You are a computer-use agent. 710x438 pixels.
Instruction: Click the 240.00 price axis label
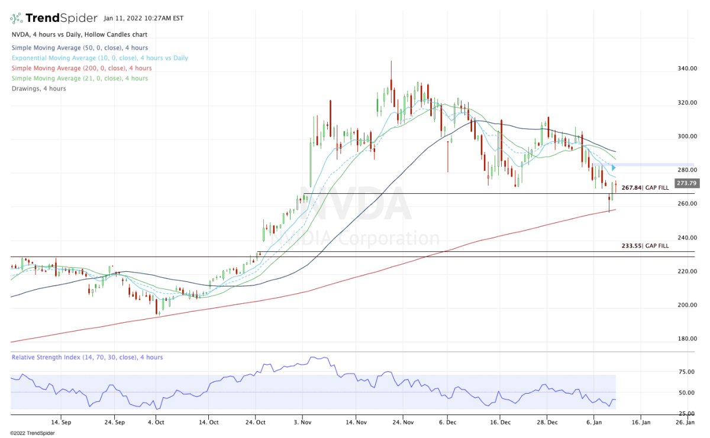pos(688,238)
